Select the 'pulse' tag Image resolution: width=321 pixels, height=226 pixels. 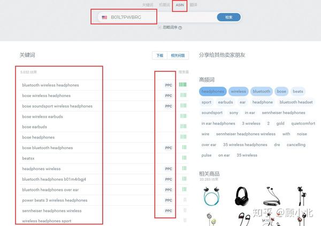(207, 155)
